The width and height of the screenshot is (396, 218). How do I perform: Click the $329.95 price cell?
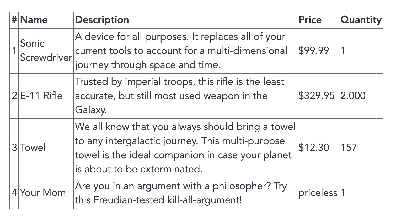(317, 96)
